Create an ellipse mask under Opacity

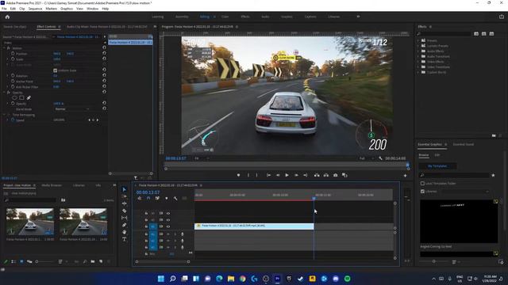[x=14, y=97]
